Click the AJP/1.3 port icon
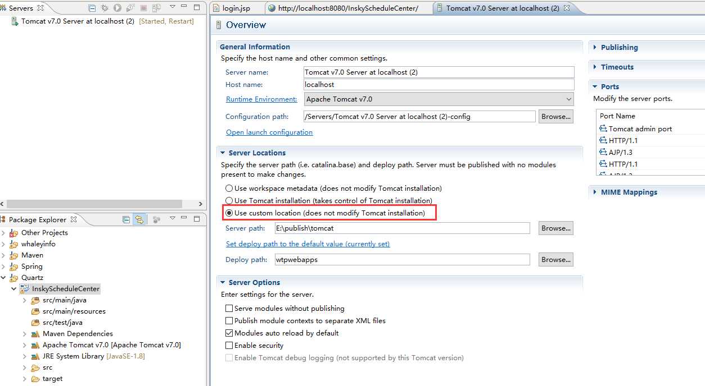The width and height of the screenshot is (705, 386). (603, 153)
